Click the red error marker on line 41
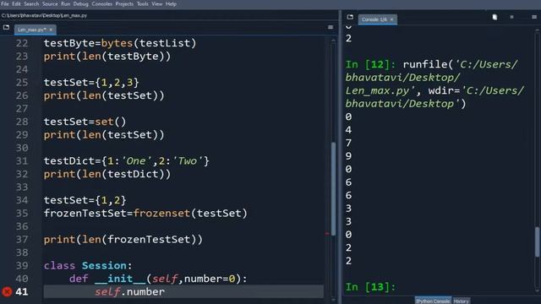541x304 pixels. pos(7,292)
